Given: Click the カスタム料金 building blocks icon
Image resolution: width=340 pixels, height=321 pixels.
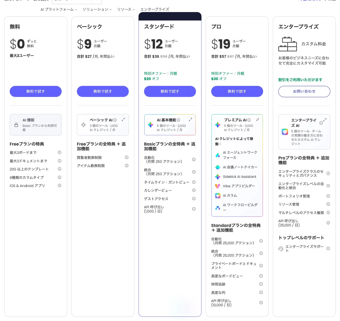Looking at the screenshot, I should [x=288, y=44].
